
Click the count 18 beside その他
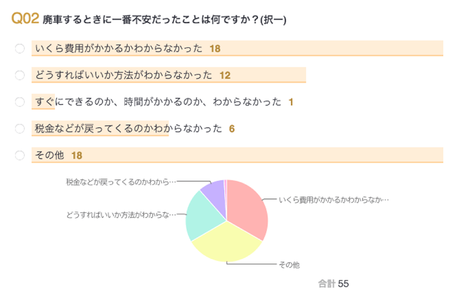point(77,156)
